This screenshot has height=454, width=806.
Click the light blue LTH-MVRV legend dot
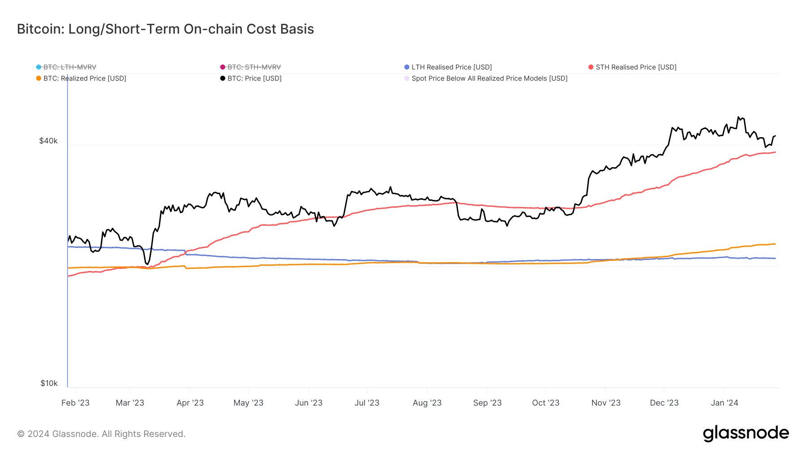(39, 67)
